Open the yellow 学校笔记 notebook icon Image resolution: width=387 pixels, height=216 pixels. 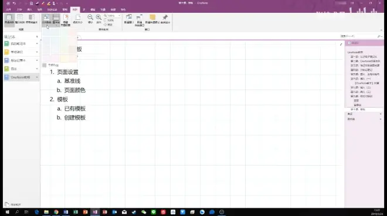[6, 52]
